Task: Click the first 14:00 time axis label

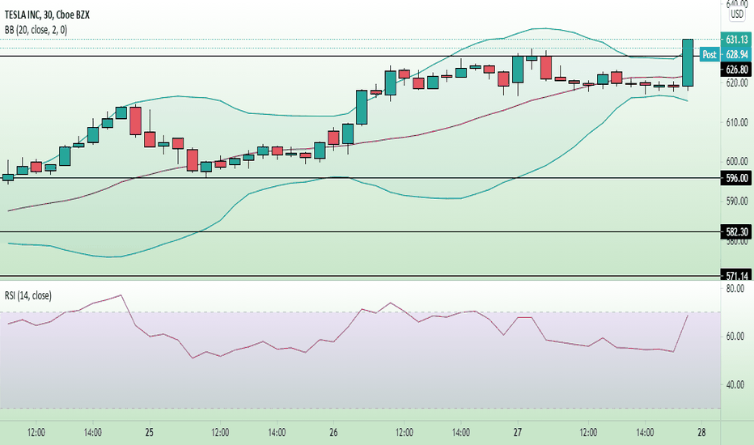Action: click(x=93, y=432)
